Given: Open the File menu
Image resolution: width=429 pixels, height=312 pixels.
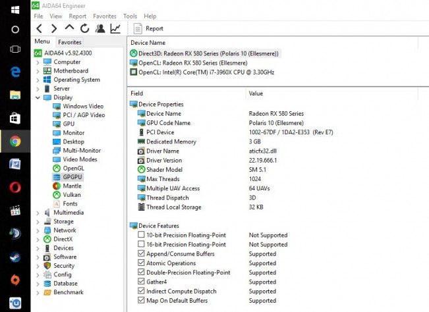Looking at the screenshot, I should 38,16.
